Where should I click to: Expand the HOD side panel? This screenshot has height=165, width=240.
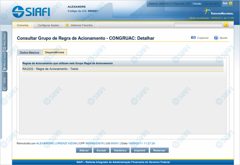pyautogui.click(x=5, y=82)
